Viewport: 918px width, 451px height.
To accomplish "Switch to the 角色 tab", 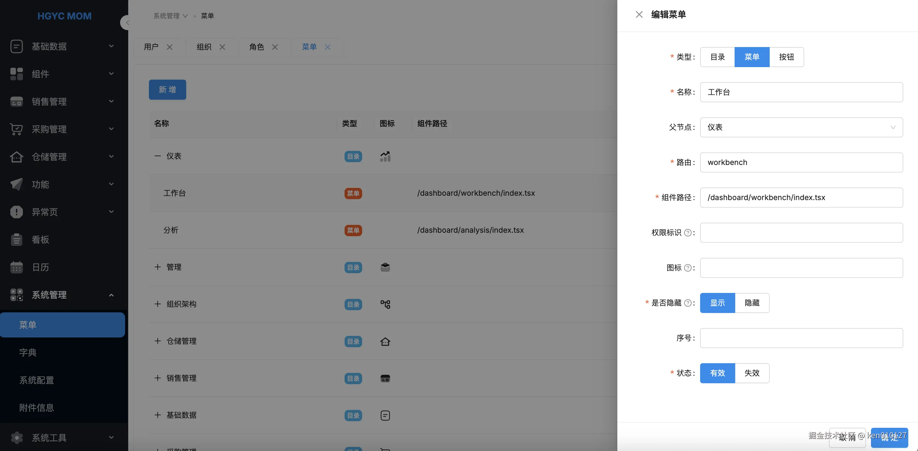I will click(x=256, y=47).
